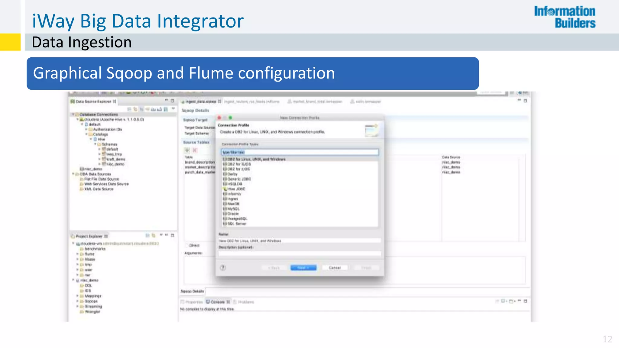
Task: Switch to the Properties tab
Action: (x=192, y=302)
